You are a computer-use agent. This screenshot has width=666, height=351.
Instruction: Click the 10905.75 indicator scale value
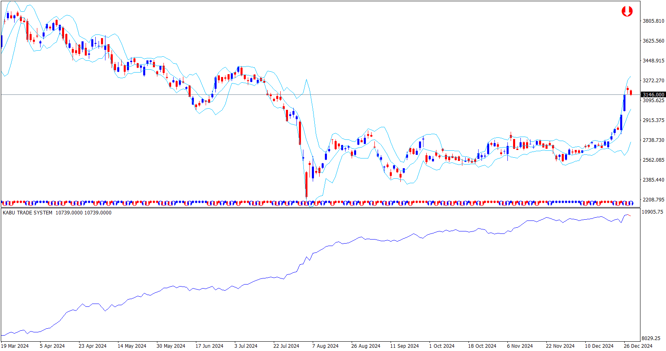pos(653,212)
